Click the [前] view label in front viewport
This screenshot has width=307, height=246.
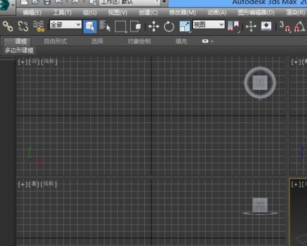point(34,184)
